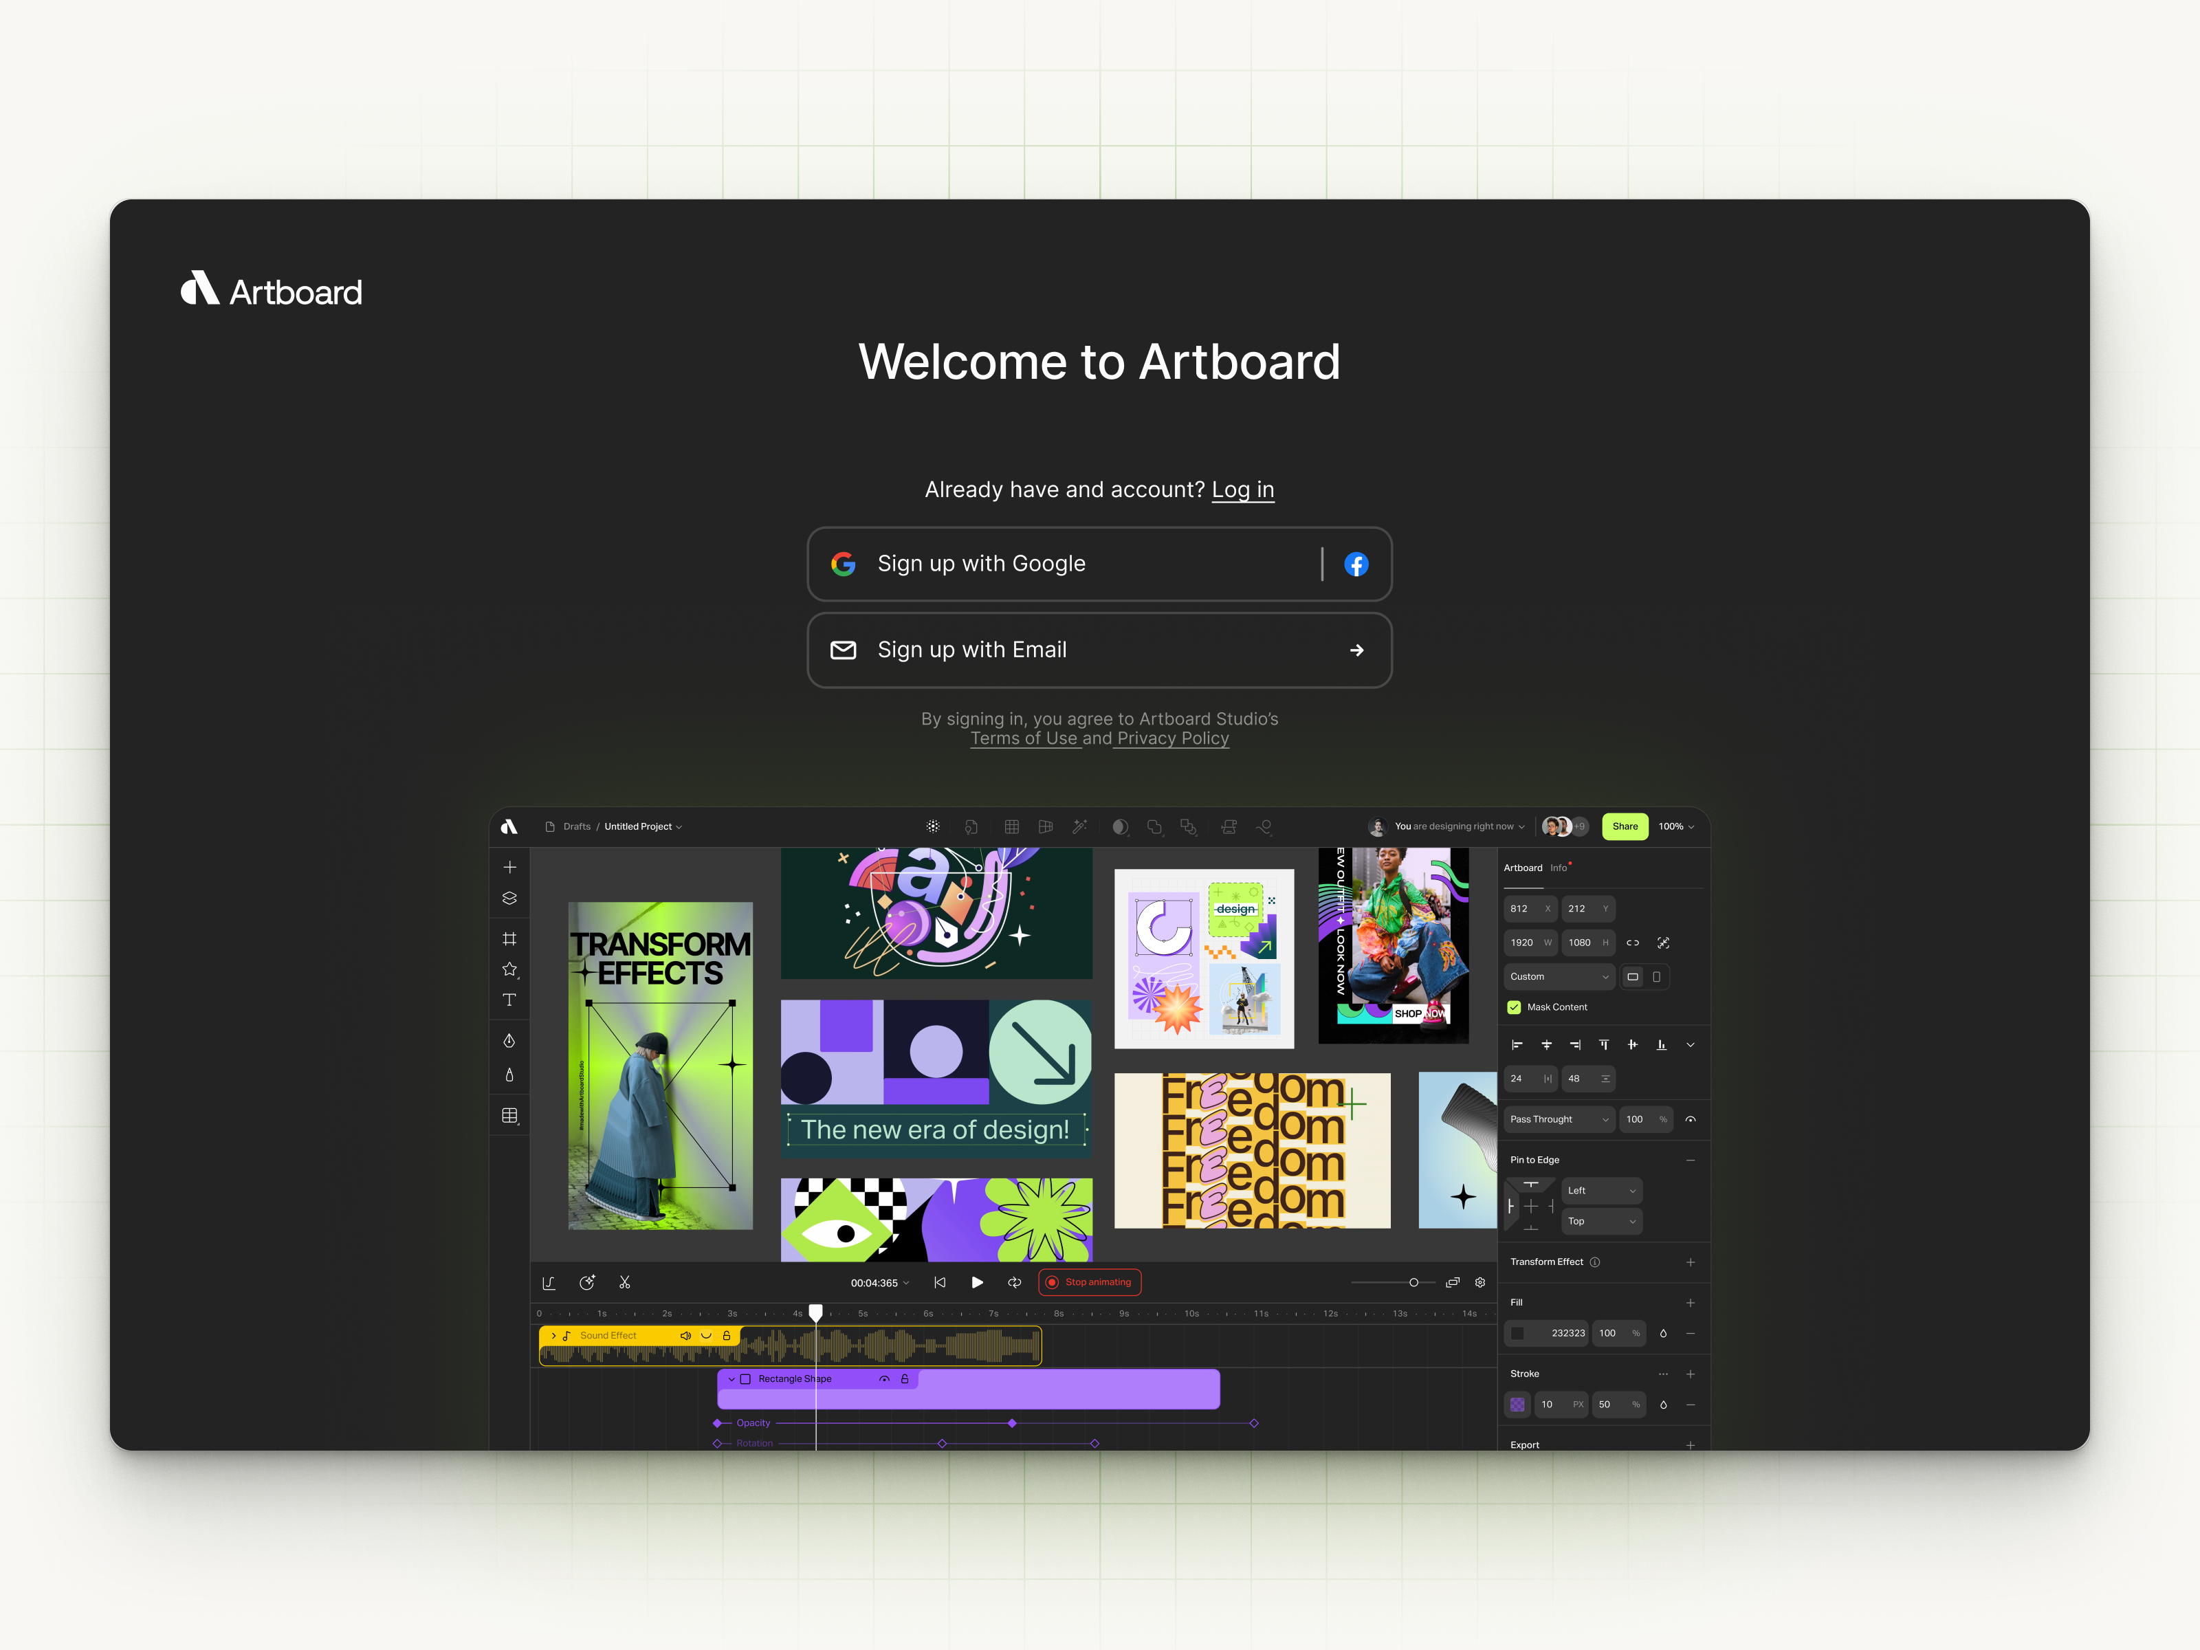Click the Transform Effect info icon
Screen dimensions: 2200x1650
tap(1594, 1262)
